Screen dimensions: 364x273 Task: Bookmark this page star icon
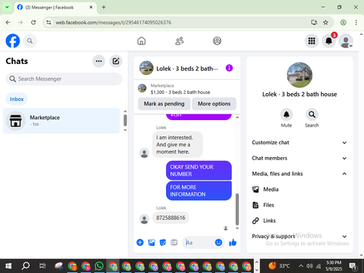(x=325, y=23)
